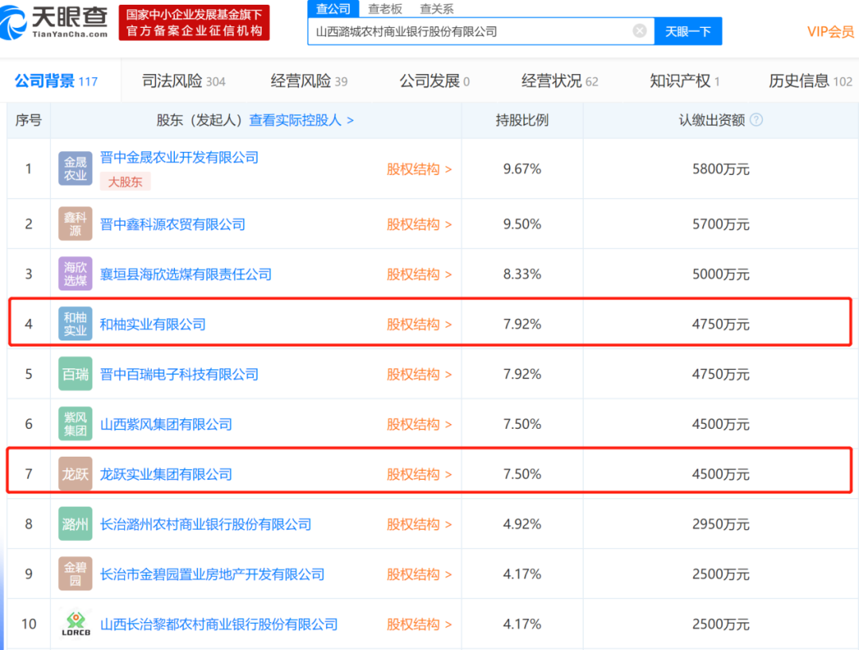The image size is (859, 650).
Task: Expand 股权结构 for 龙跃实业集团
Action: tap(420, 474)
